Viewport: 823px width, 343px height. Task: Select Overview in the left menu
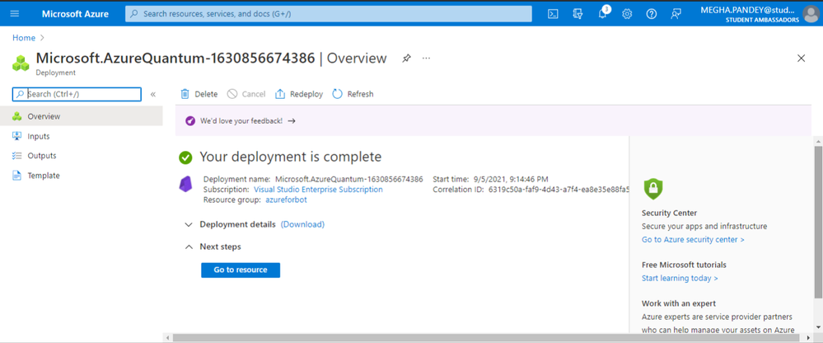click(x=82, y=116)
